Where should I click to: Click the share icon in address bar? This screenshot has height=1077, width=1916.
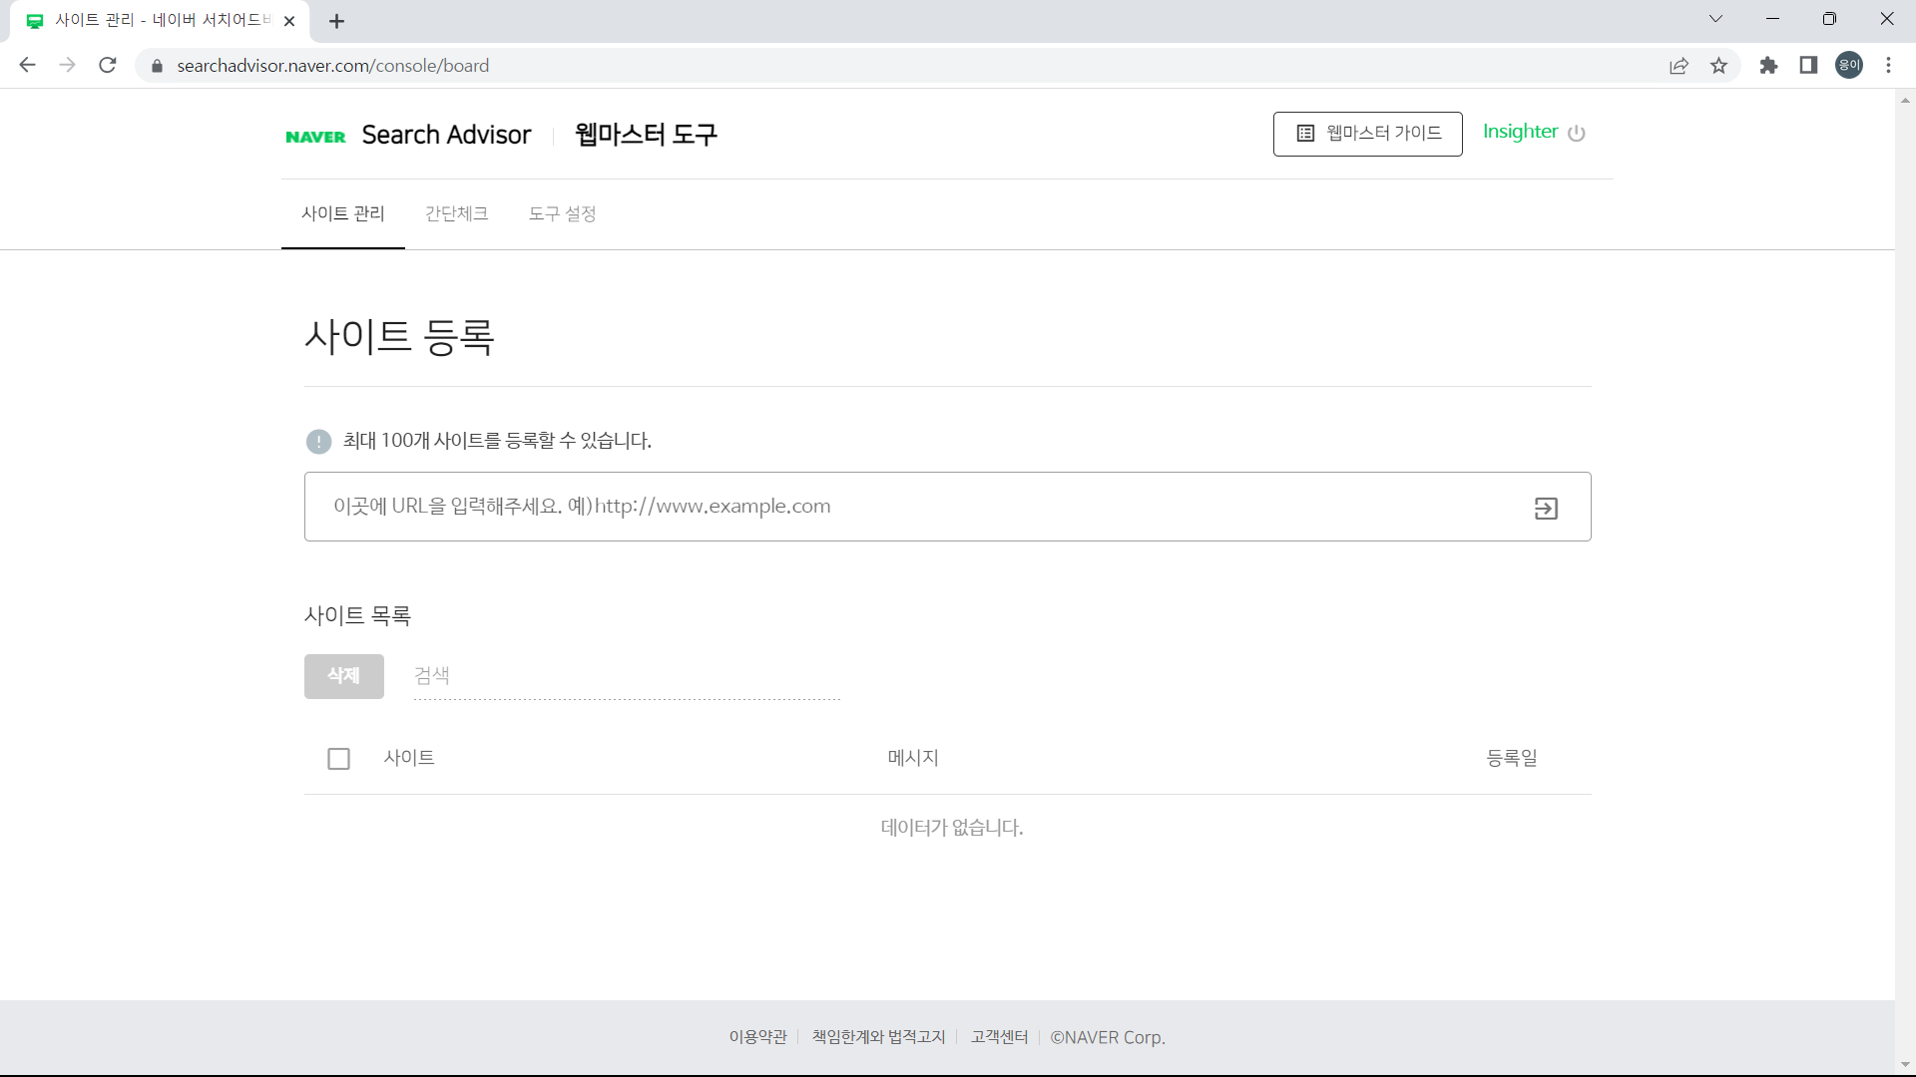(1679, 65)
